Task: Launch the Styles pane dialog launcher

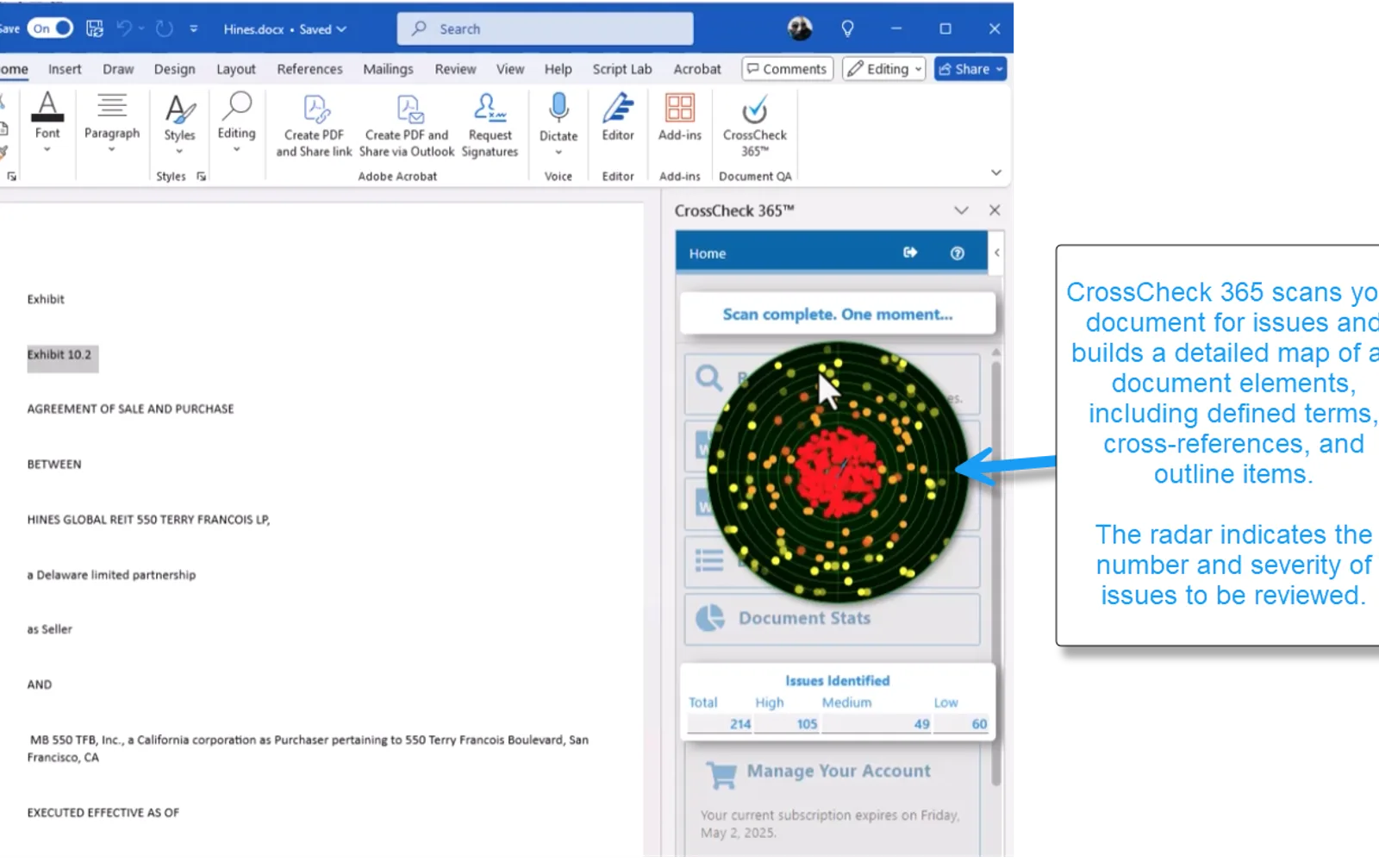Action: [x=202, y=177]
